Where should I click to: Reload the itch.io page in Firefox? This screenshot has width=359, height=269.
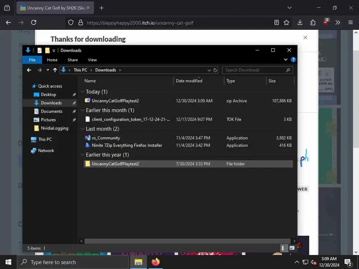click(34, 22)
